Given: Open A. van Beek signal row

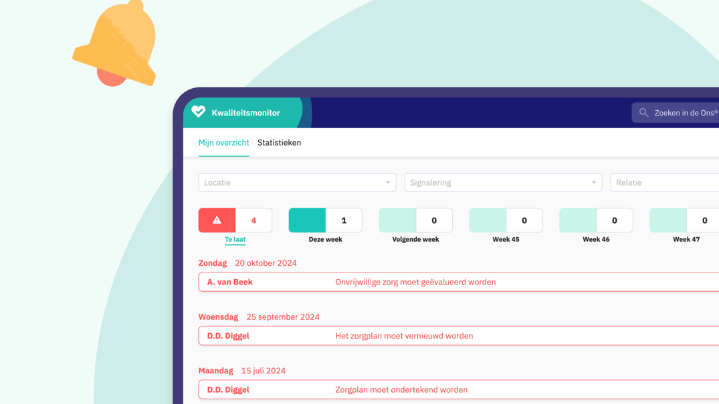Looking at the screenshot, I should [458, 282].
